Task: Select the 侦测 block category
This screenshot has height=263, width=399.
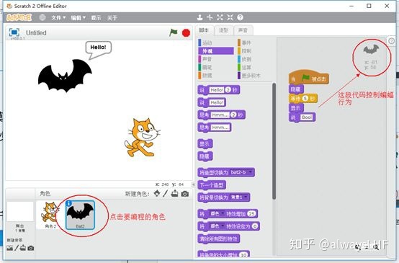Action: (255, 59)
